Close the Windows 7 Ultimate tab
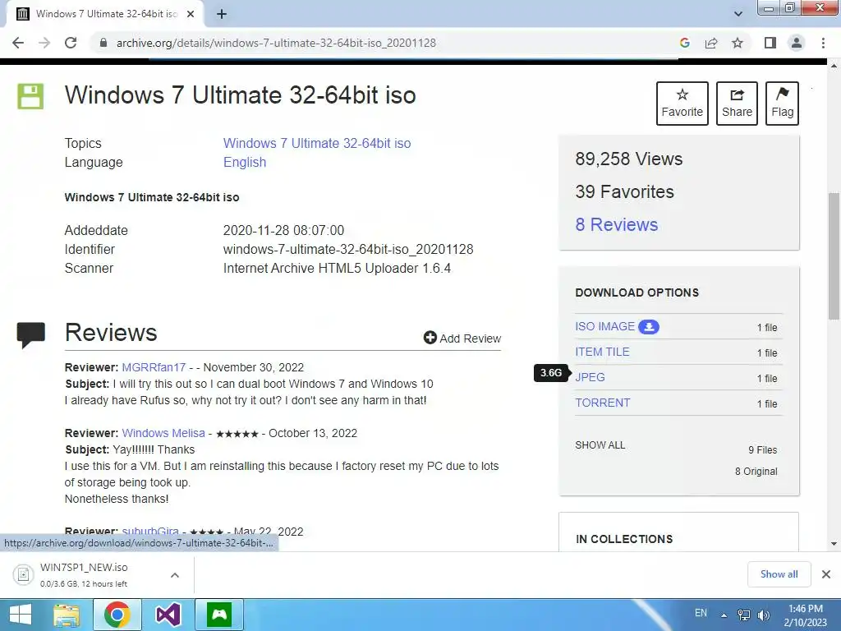 click(x=191, y=14)
